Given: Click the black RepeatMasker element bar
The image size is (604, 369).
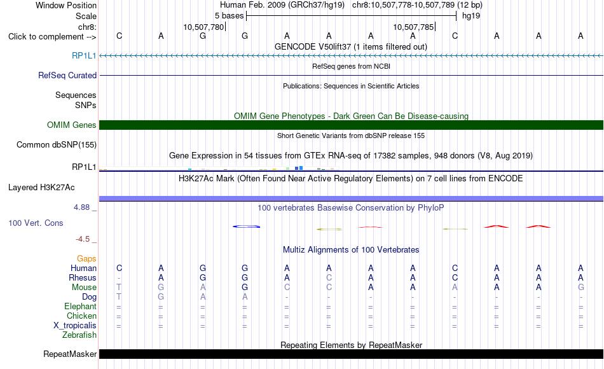Looking at the screenshot, I should click(x=351, y=354).
